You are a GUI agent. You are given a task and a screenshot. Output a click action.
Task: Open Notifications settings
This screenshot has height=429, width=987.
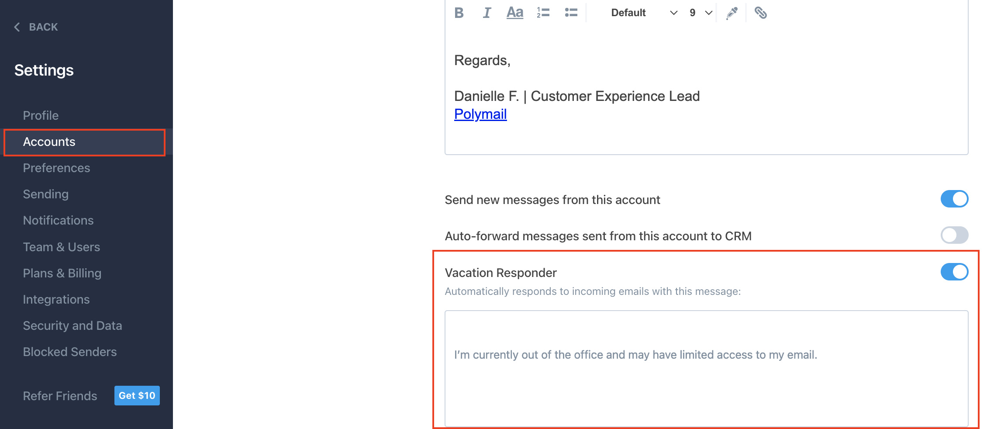click(58, 220)
